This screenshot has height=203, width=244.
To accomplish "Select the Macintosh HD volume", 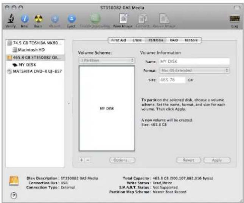I will point(35,50).
